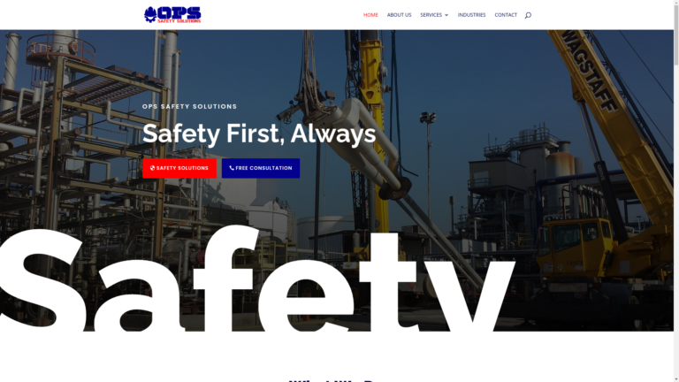The image size is (679, 382).
Task: Click the phone icon on Free Consultation button
Action: click(232, 168)
